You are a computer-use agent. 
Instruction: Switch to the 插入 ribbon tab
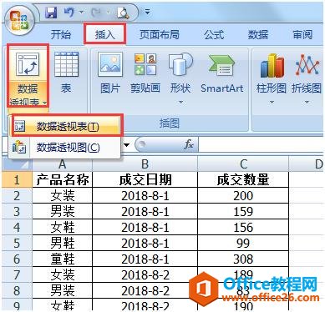pyautogui.click(x=104, y=34)
